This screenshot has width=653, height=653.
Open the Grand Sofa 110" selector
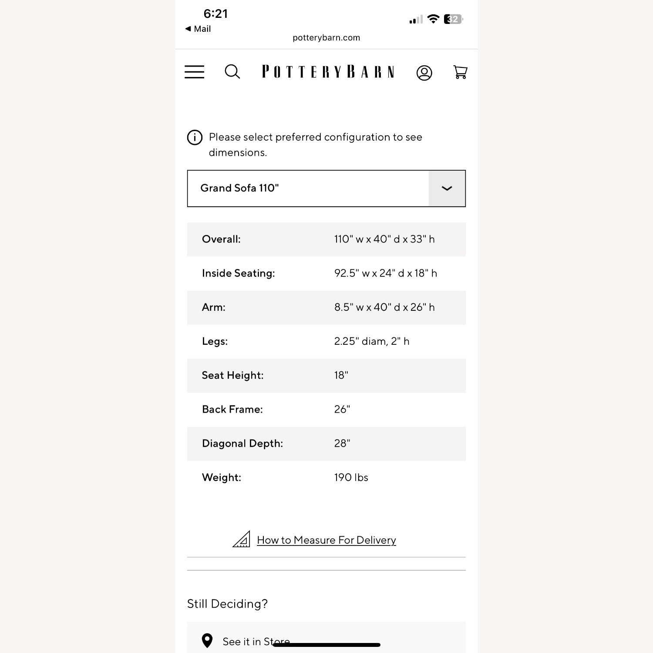point(308,188)
